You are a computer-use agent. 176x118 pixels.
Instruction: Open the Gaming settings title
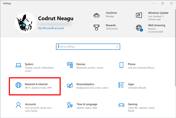pos(133,104)
